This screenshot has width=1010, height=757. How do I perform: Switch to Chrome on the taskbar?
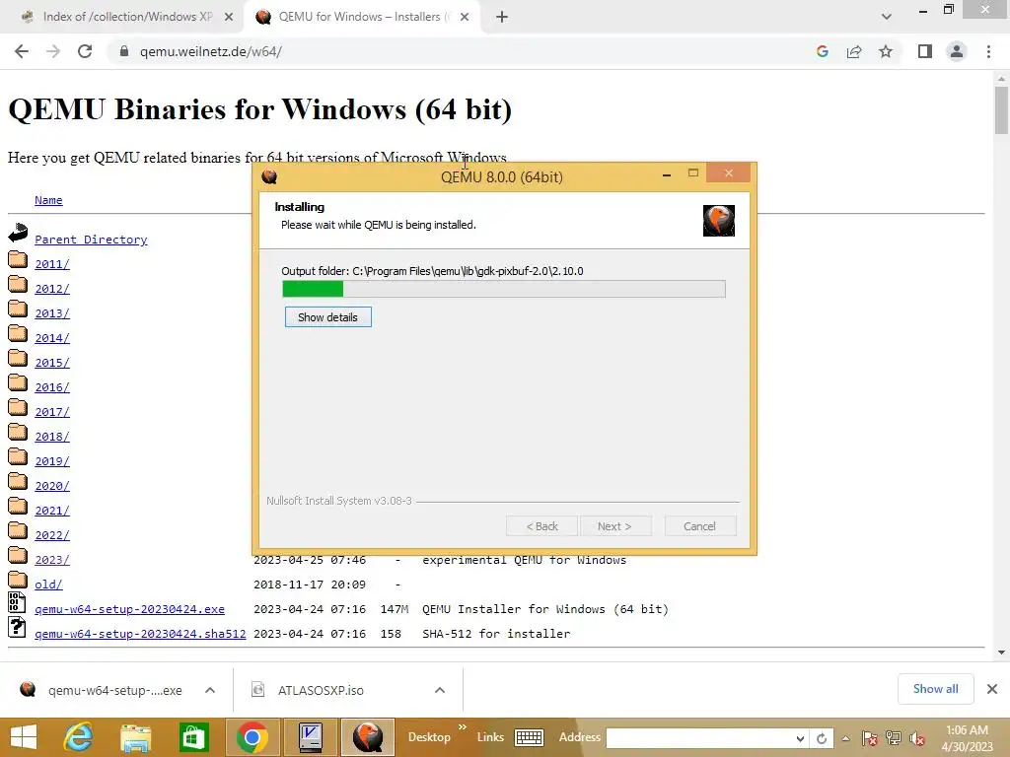pos(252,737)
